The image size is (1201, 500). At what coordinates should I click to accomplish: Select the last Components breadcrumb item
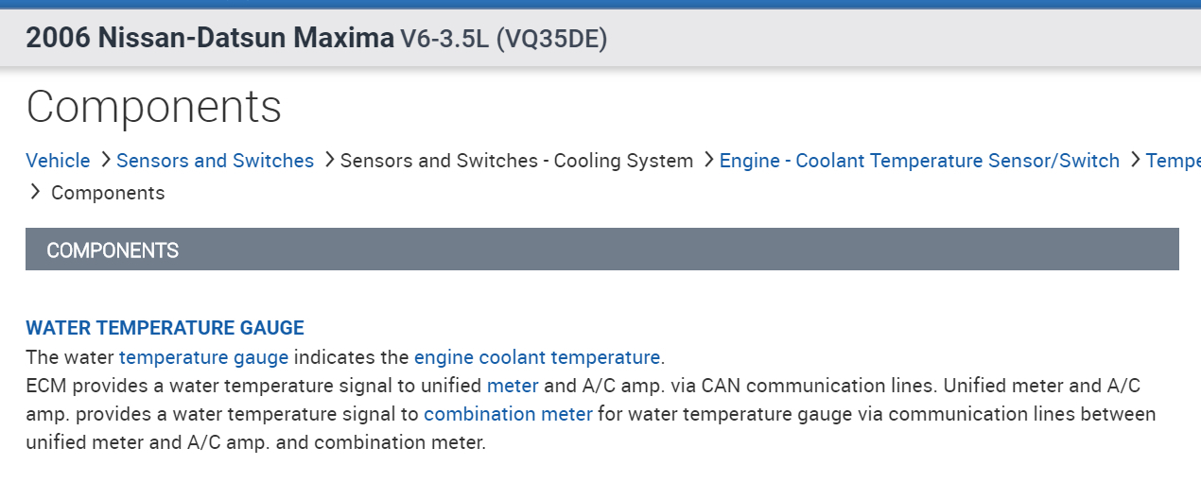[x=108, y=193]
